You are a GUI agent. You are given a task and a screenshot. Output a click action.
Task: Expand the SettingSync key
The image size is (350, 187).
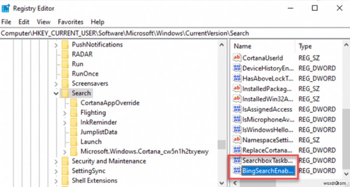[56, 172]
